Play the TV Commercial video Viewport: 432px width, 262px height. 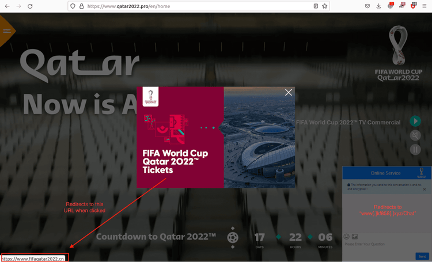(415, 121)
